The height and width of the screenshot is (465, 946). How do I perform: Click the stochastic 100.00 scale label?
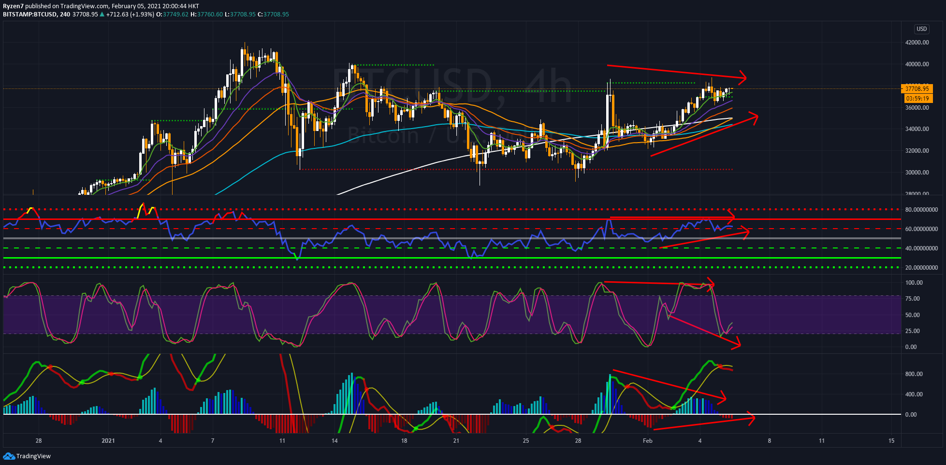click(914, 283)
